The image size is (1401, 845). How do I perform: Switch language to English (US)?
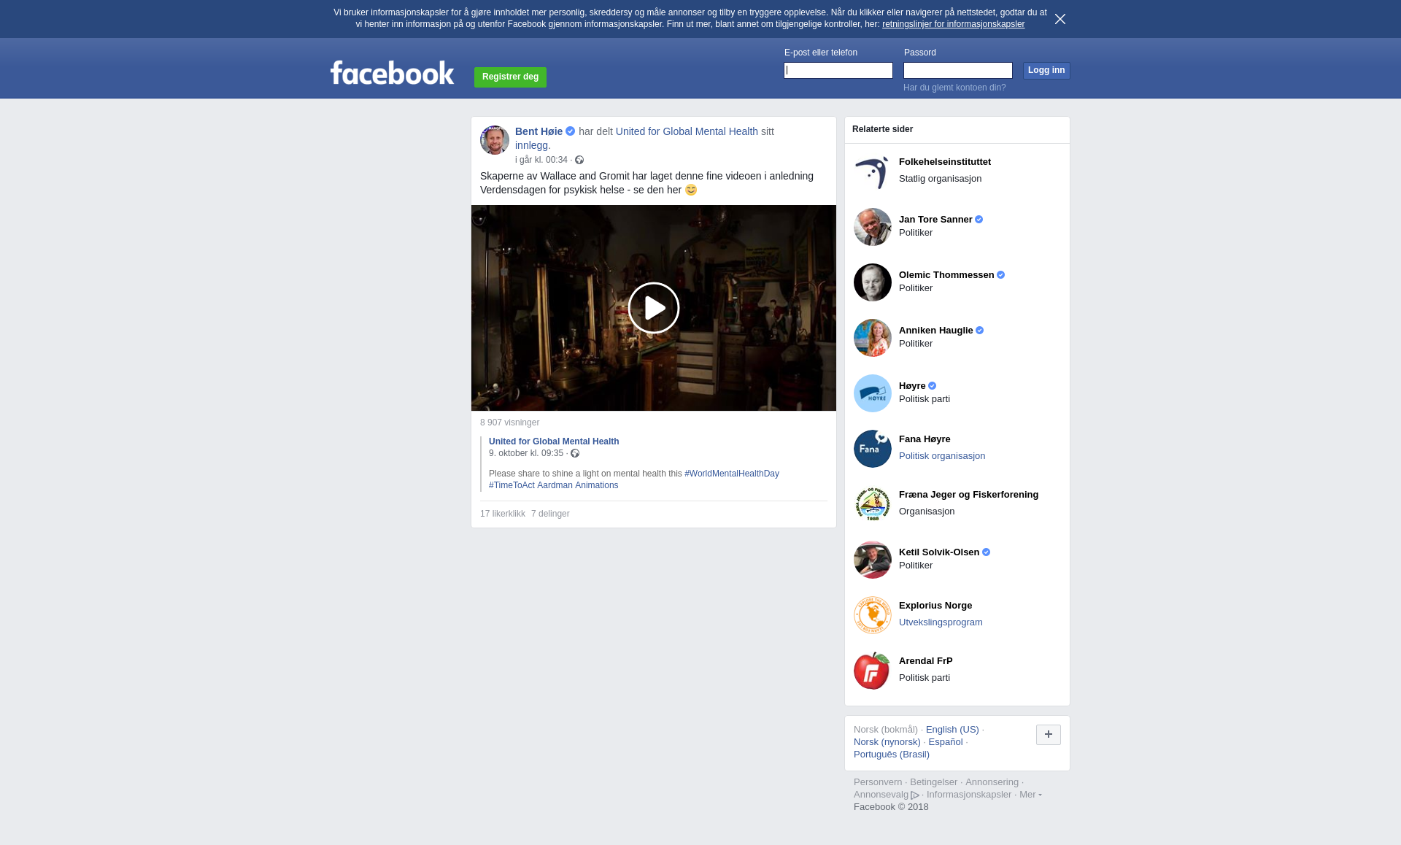pos(952,730)
